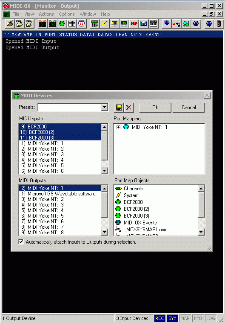Click the save preset floppy disk icon

[x=119, y=108]
